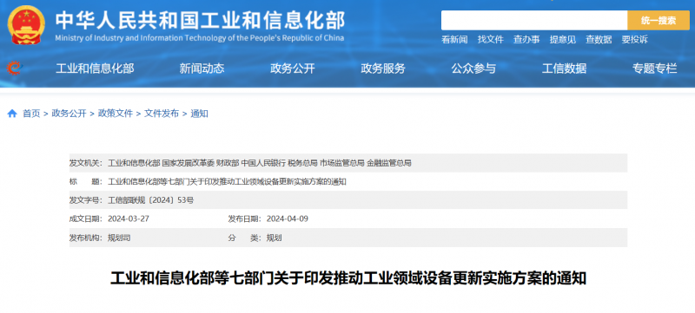The height and width of the screenshot is (313, 695).
Task: Open the 看新闻 quick link
Action: [454, 39]
